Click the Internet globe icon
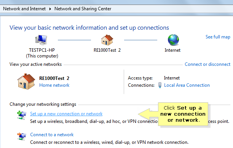 (173, 40)
